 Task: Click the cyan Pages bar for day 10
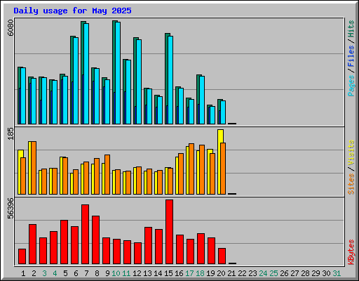[118, 73]
